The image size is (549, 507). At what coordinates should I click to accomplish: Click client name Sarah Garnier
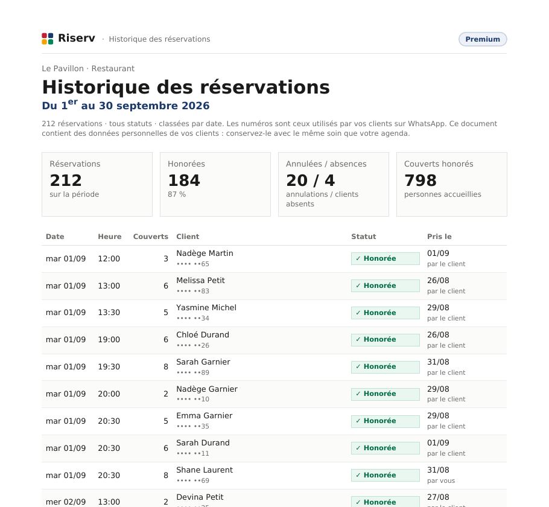pos(203,362)
